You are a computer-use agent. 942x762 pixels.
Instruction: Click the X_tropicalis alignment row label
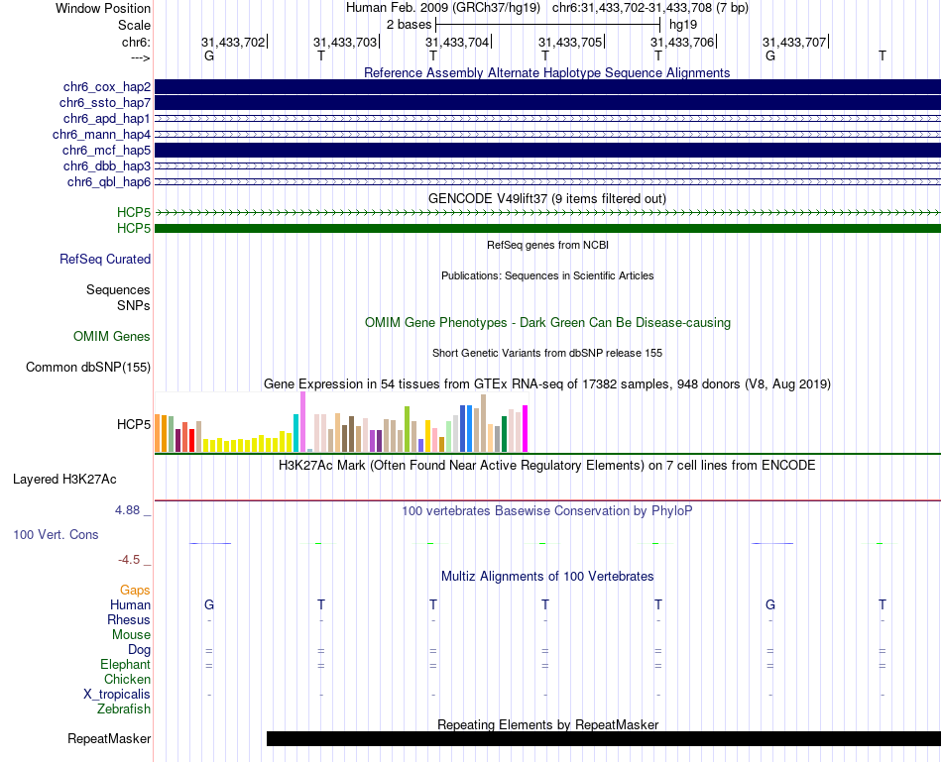click(x=117, y=695)
